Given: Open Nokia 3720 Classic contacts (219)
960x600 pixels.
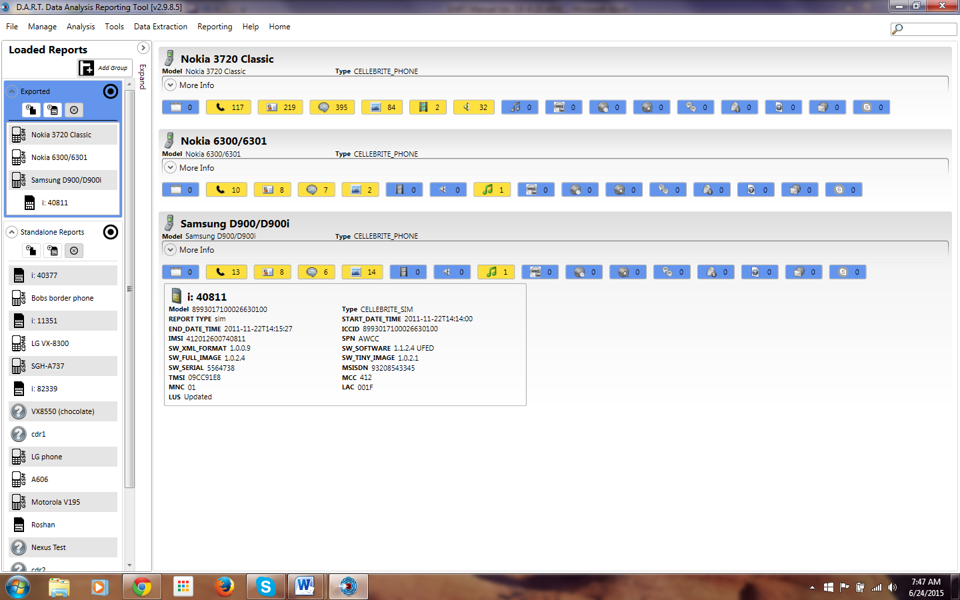Looking at the screenshot, I should (x=281, y=107).
